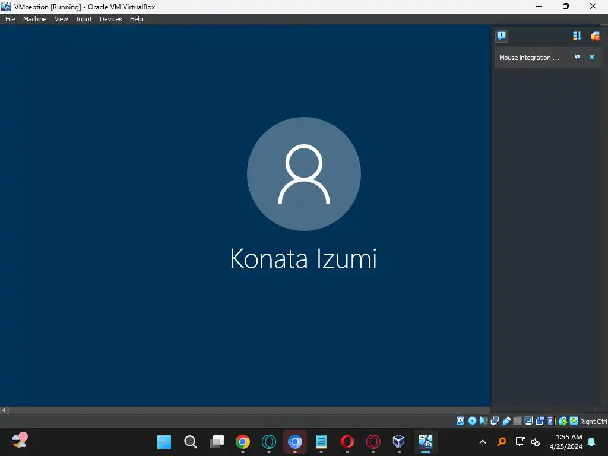This screenshot has height=456, width=608.
Task: Open the Input menu
Action: pyautogui.click(x=84, y=19)
